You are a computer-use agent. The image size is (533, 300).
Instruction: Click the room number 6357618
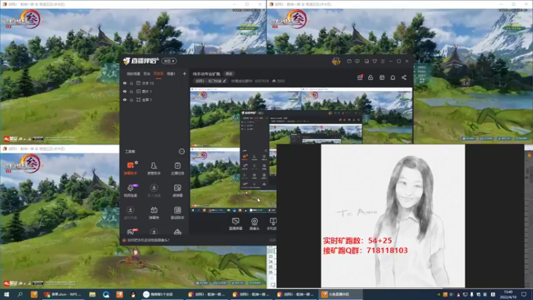click(x=262, y=81)
